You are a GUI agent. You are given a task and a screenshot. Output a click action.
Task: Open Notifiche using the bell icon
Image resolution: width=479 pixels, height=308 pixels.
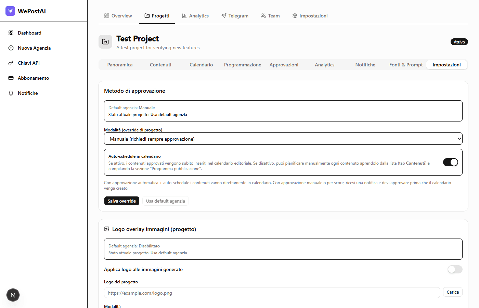11,93
